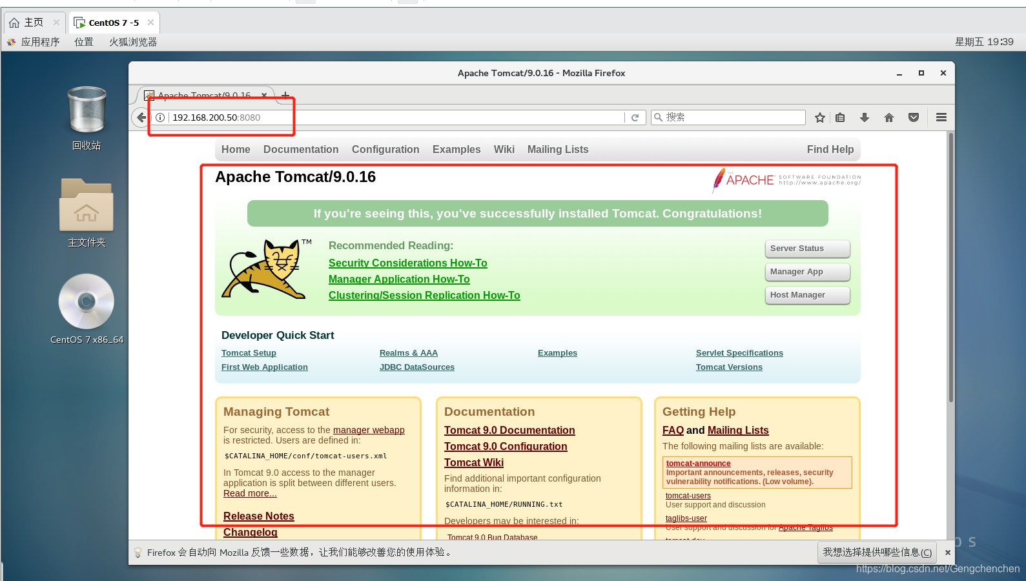Image resolution: width=1026 pixels, height=581 pixels.
Task: Open the downloads arrow icon
Action: point(865,117)
